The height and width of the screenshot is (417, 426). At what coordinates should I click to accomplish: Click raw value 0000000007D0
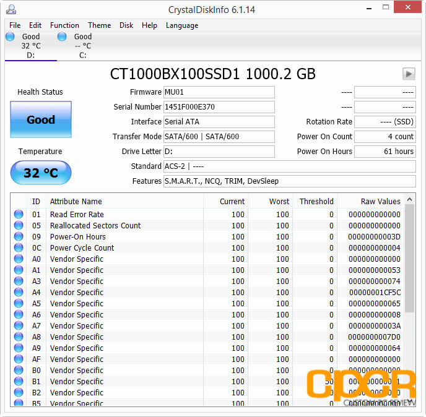pyautogui.click(x=375, y=337)
